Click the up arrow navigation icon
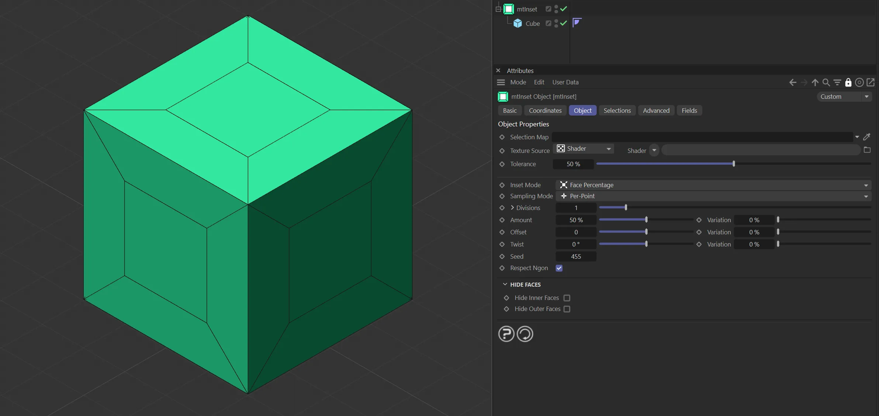This screenshot has height=416, width=879. 815,82
